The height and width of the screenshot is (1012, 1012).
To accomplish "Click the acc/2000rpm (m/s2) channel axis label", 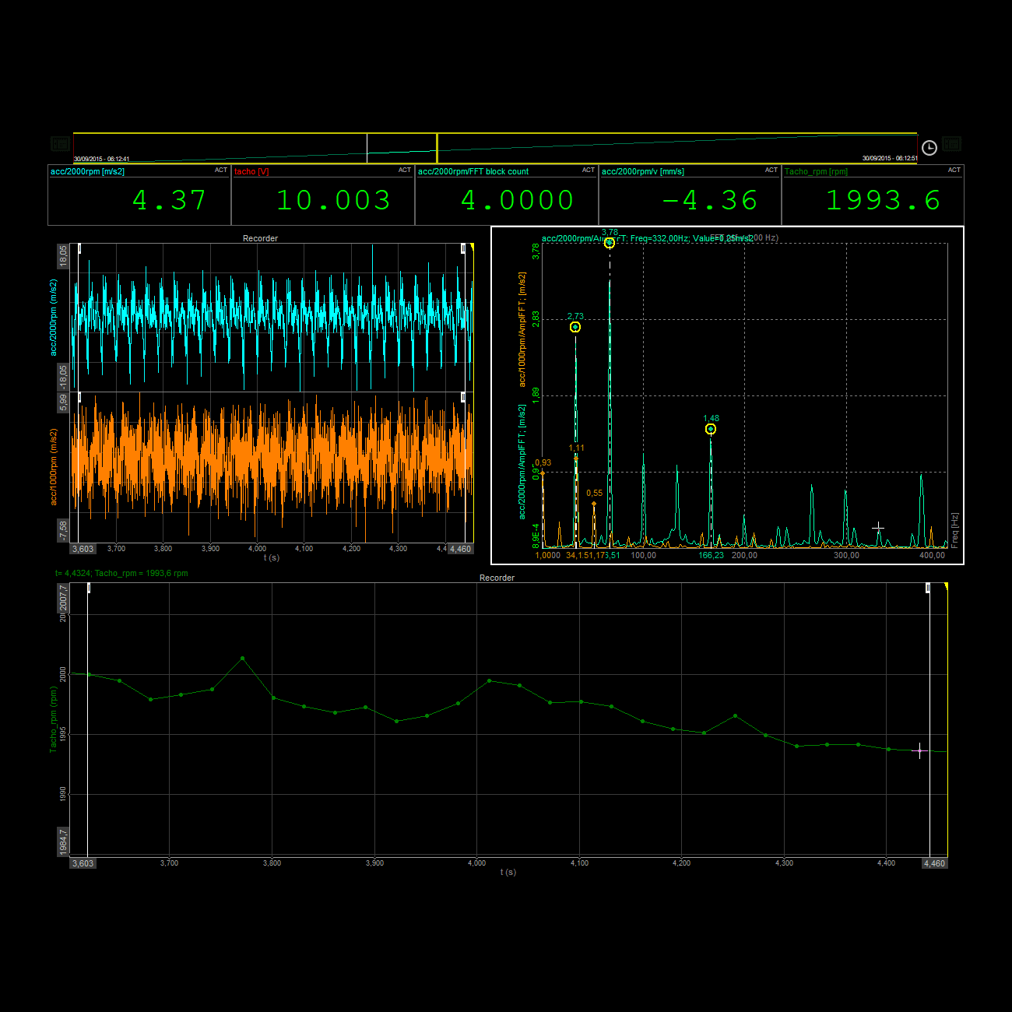I will 54,318.
